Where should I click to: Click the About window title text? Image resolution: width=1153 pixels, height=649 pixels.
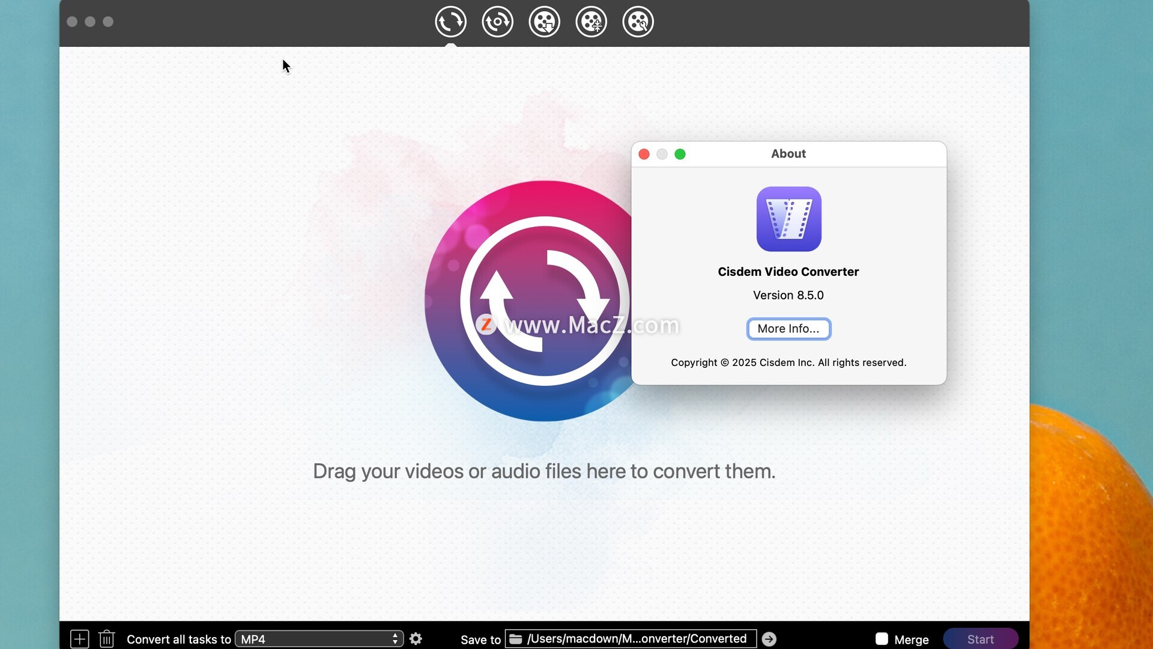click(x=788, y=154)
